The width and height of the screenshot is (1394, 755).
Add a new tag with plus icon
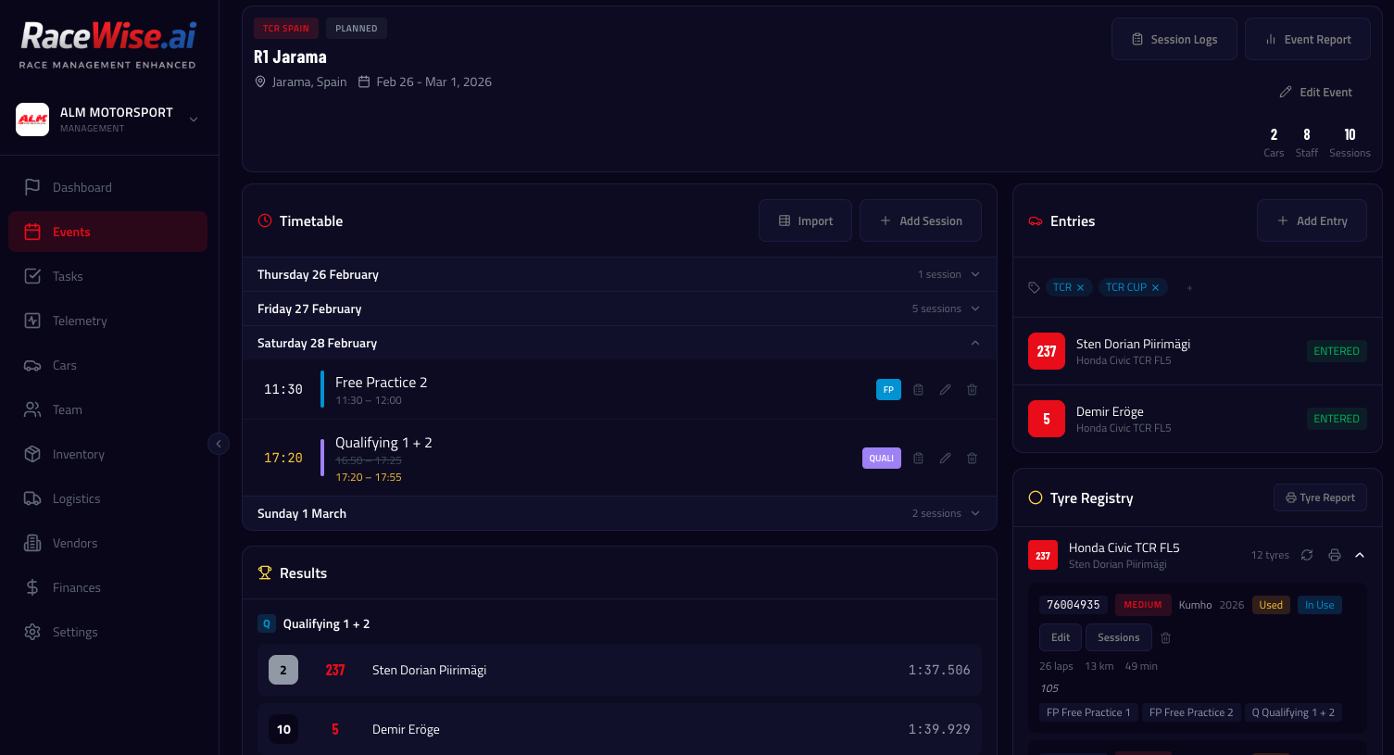(x=1189, y=288)
